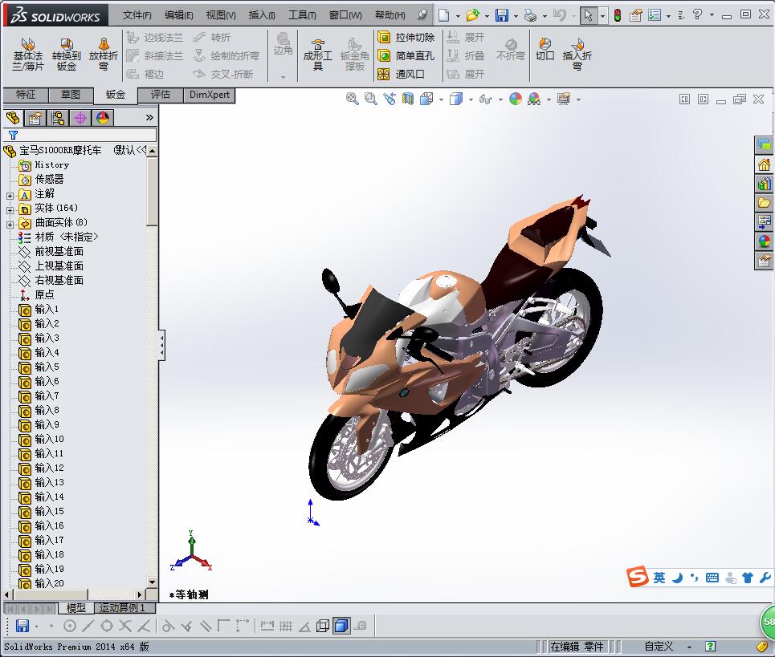Select 输入1 in the feature tree
This screenshot has height=657, width=775.
coord(47,309)
